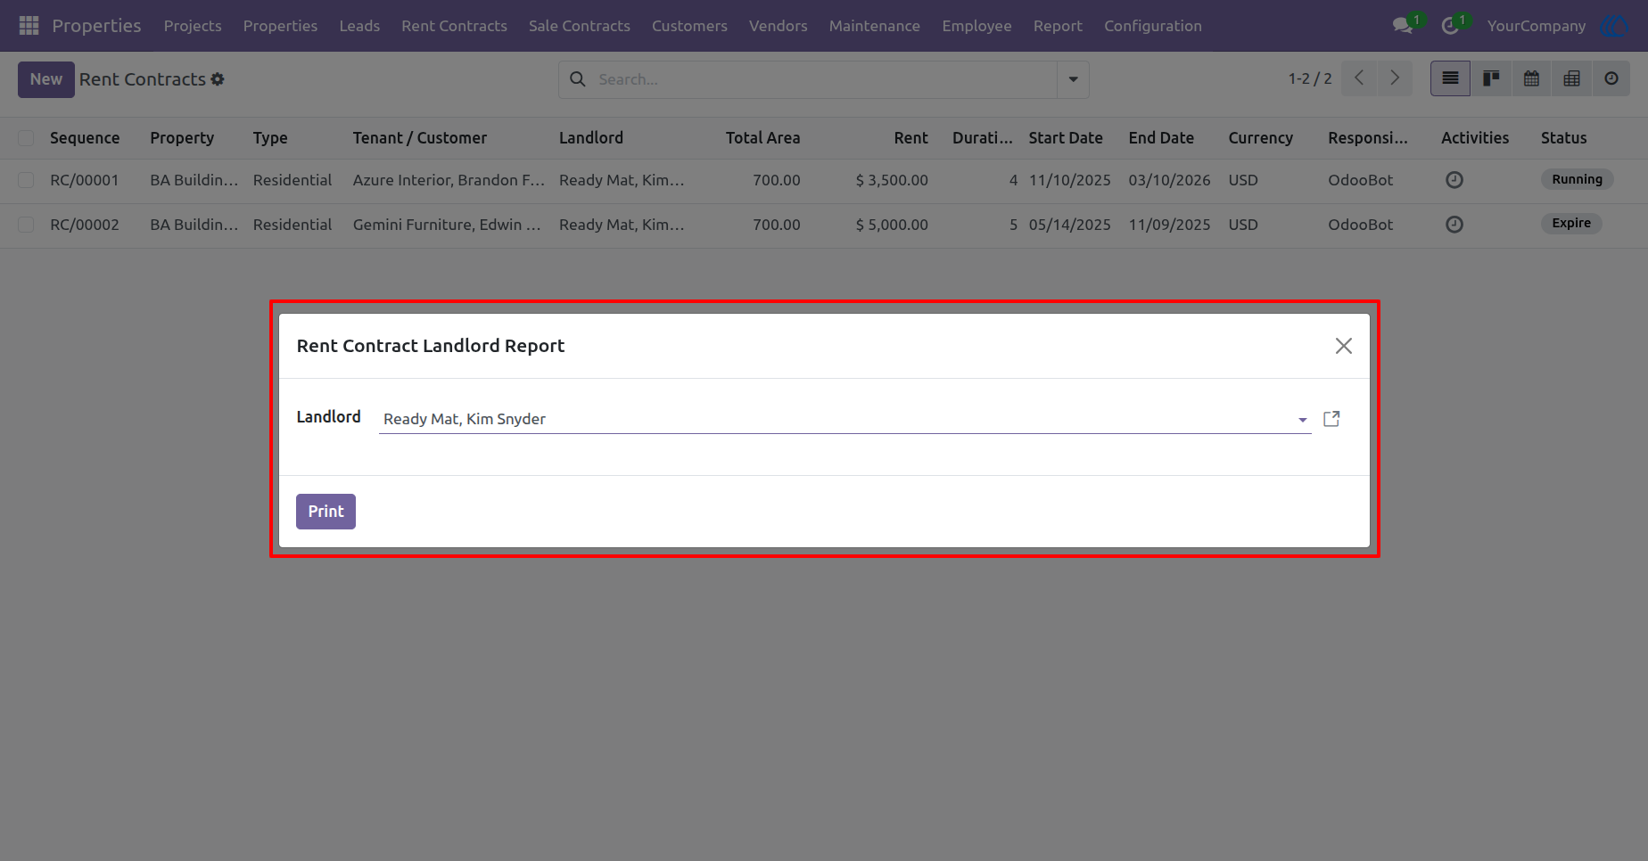Open the Vendors menu
The width and height of the screenshot is (1648, 861).
tap(779, 26)
